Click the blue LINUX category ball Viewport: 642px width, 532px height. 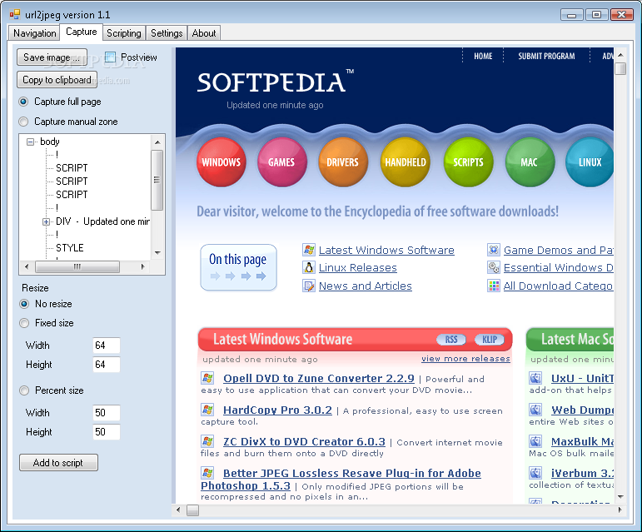[590, 162]
